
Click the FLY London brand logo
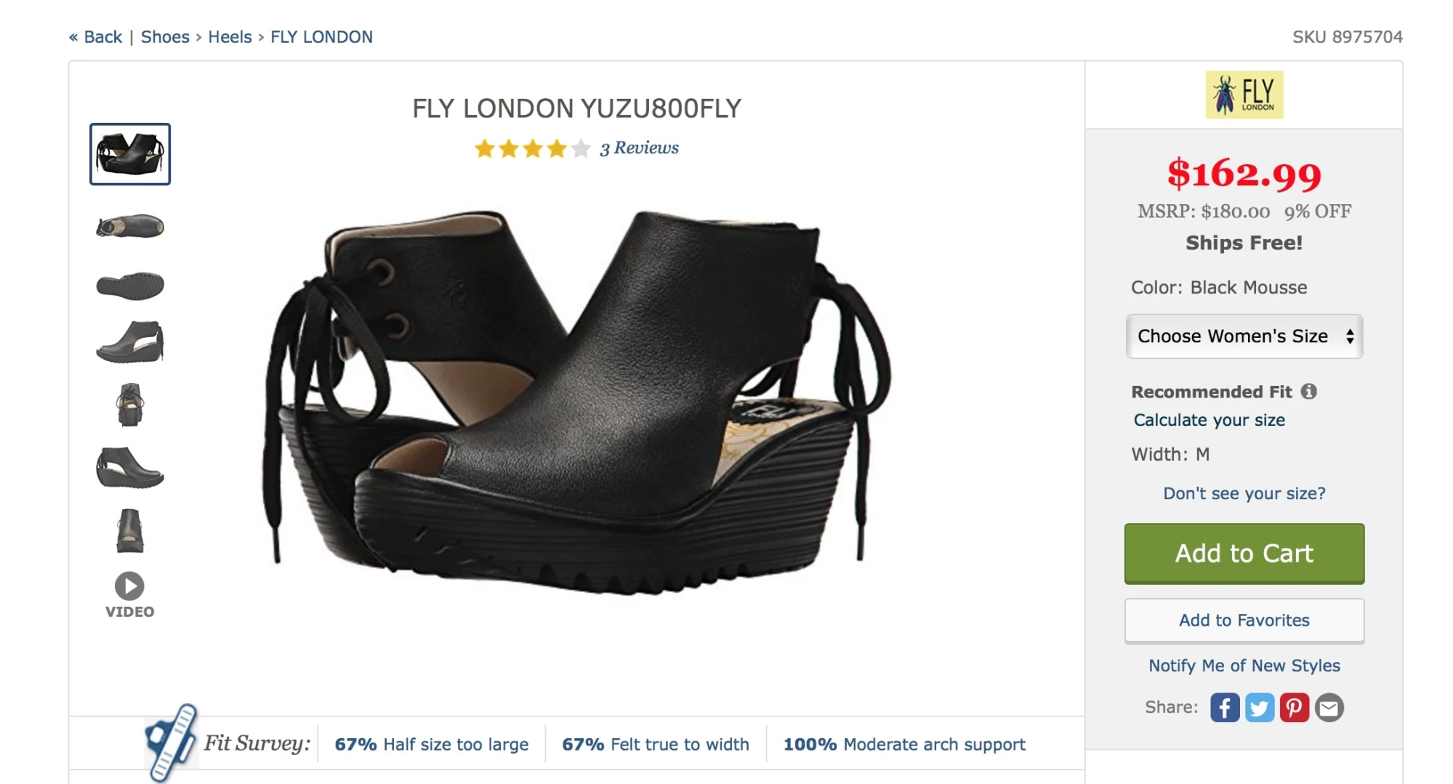[1244, 95]
